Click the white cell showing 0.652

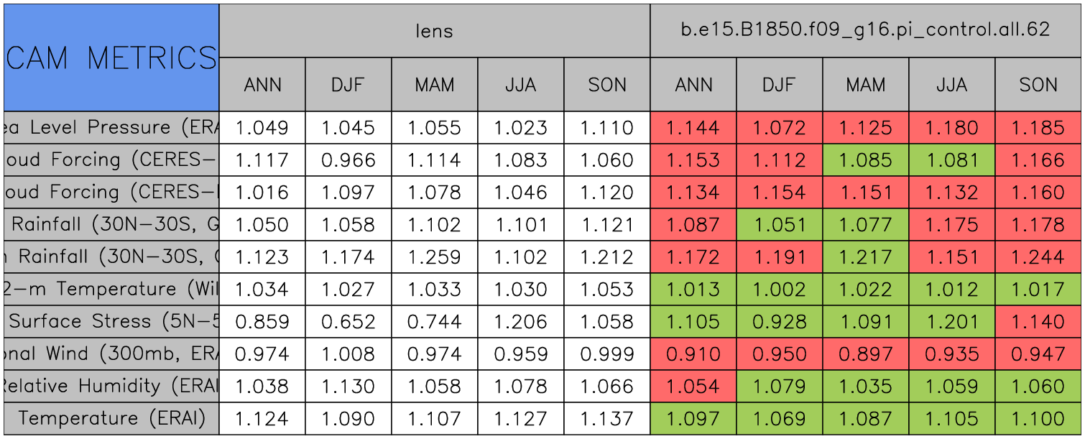348,322
